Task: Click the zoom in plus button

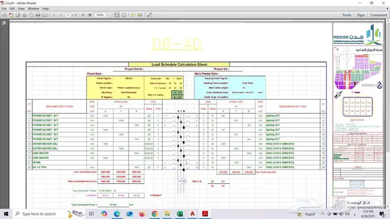Action: [x=90, y=15]
